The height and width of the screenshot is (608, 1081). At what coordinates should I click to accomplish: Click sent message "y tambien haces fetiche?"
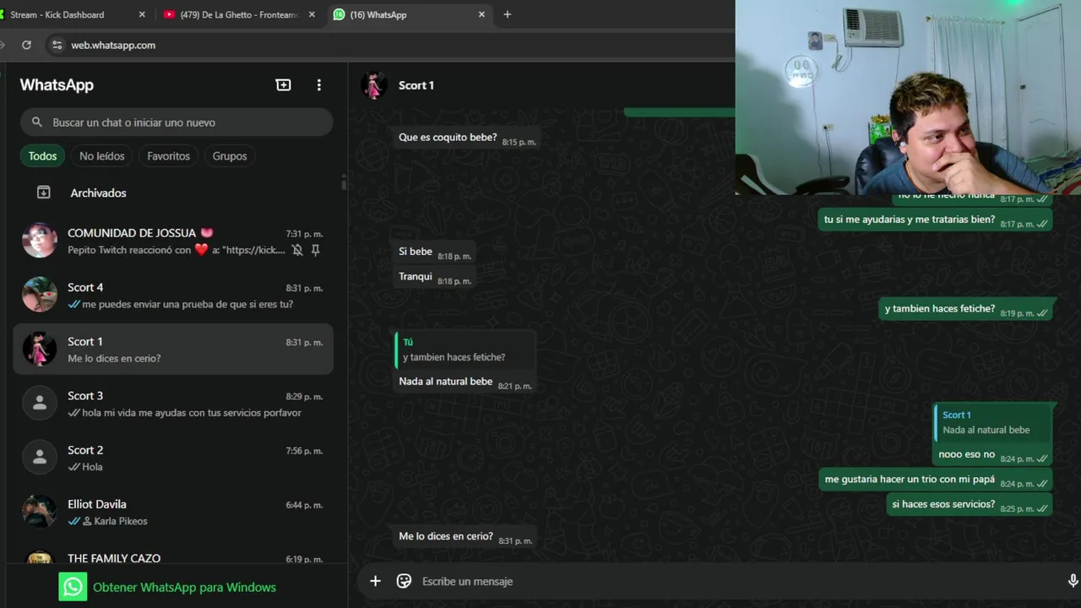click(965, 309)
